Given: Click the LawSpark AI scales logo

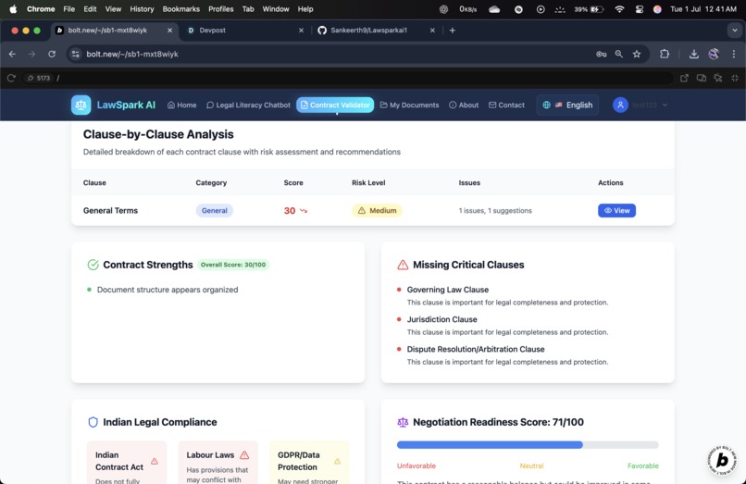Looking at the screenshot, I should (x=81, y=105).
